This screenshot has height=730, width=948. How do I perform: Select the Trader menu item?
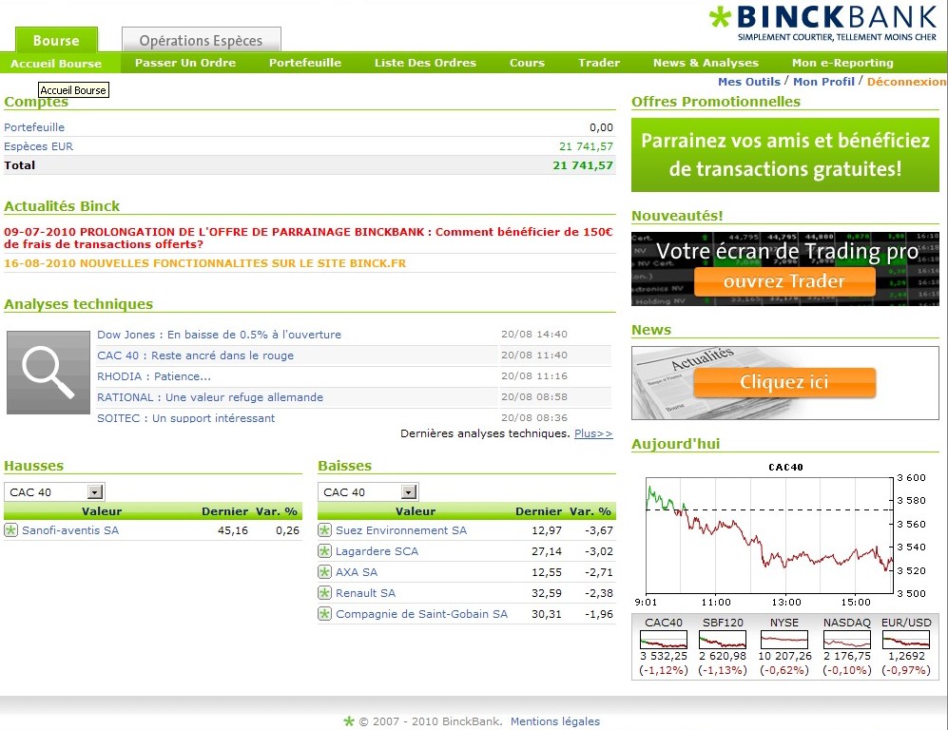[598, 63]
